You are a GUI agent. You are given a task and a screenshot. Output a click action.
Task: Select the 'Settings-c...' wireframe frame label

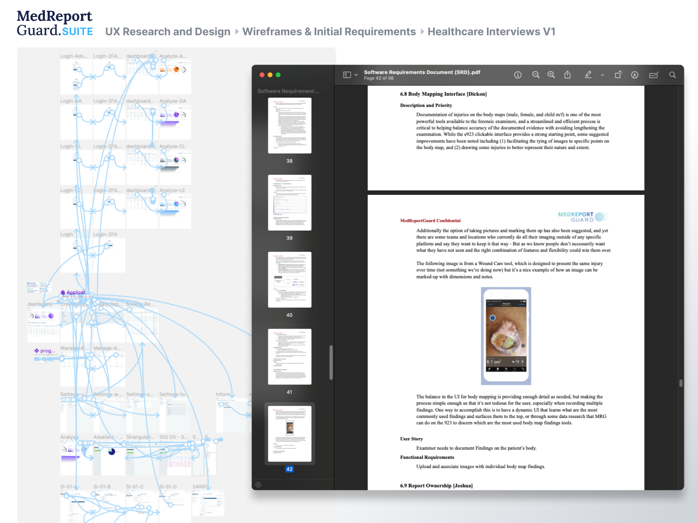[140, 394]
